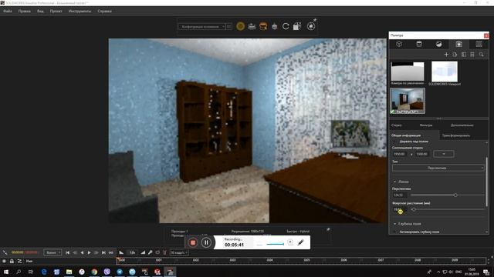Toggle the eye visibility icon in timeline header
Image resolution: width=494 pixels, height=277 pixels.
5,261
